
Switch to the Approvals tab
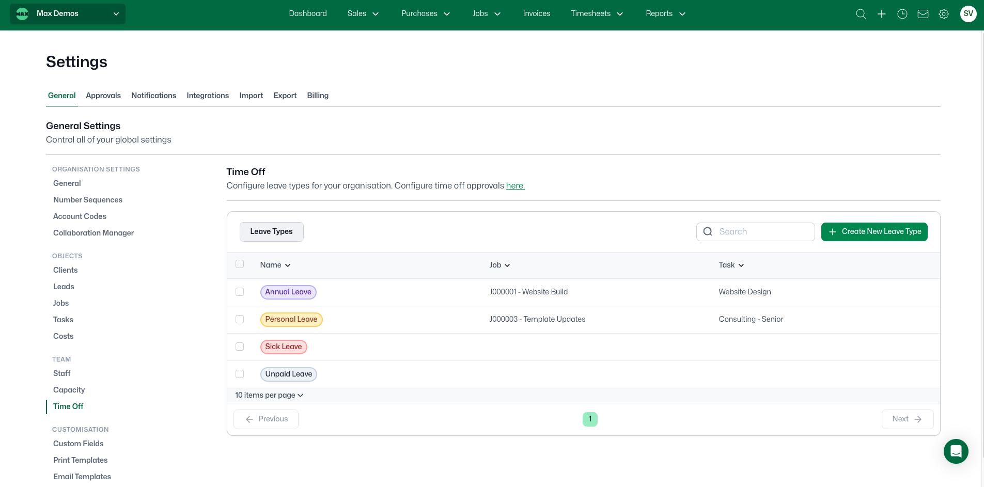point(103,96)
